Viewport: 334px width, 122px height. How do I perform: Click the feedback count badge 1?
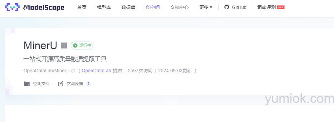pos(88,84)
